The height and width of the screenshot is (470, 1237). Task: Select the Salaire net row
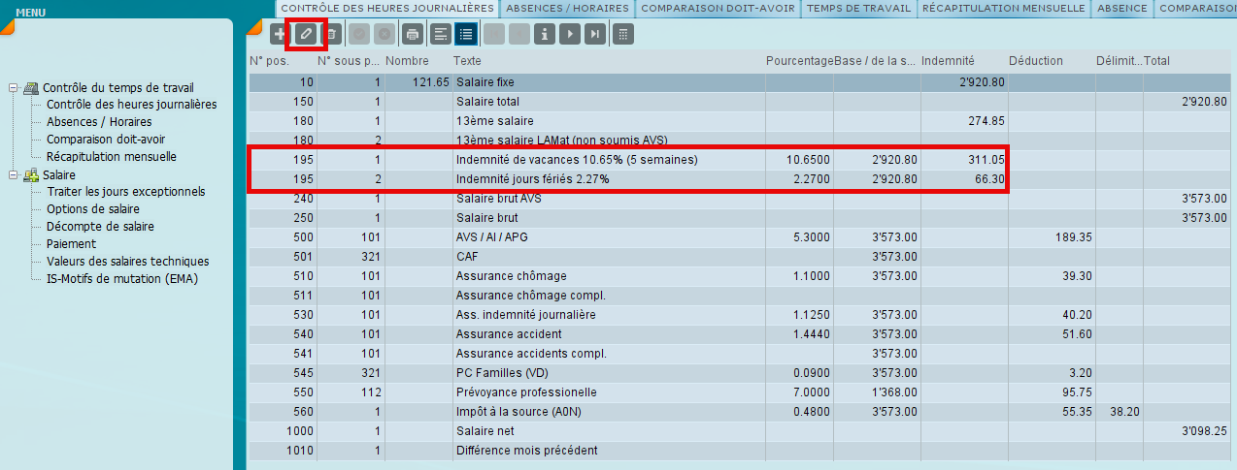[740, 431]
